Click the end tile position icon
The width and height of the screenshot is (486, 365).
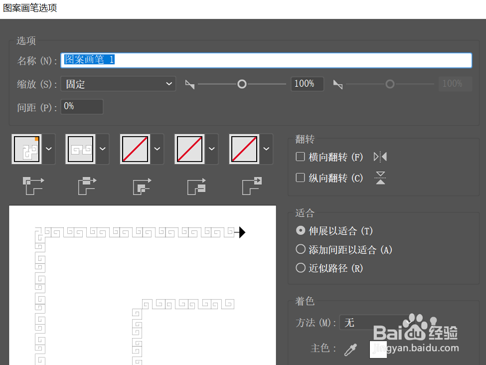tap(252, 186)
